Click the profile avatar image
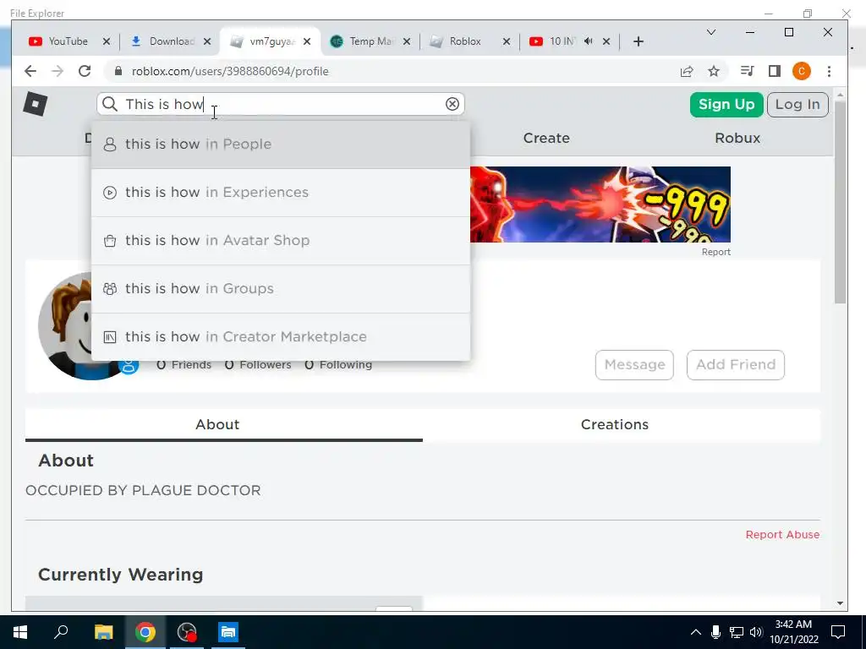 pyautogui.click(x=64, y=325)
